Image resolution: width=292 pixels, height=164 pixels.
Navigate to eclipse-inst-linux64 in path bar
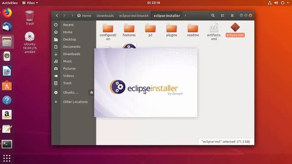coord(134,15)
